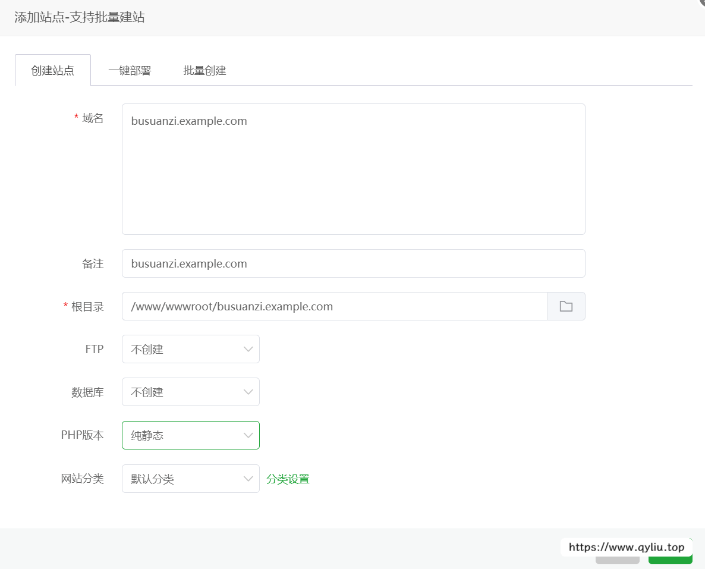The width and height of the screenshot is (705, 569).
Task: Click the chevron arrow in the PHP版本 selector
Action: tap(248, 435)
